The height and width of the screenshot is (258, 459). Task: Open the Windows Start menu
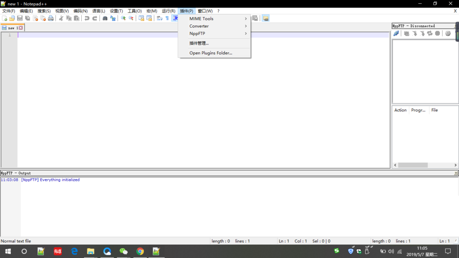[8, 251]
